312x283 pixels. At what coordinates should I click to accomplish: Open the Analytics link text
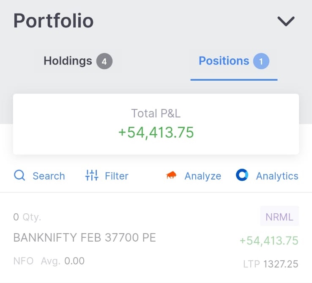point(277,176)
